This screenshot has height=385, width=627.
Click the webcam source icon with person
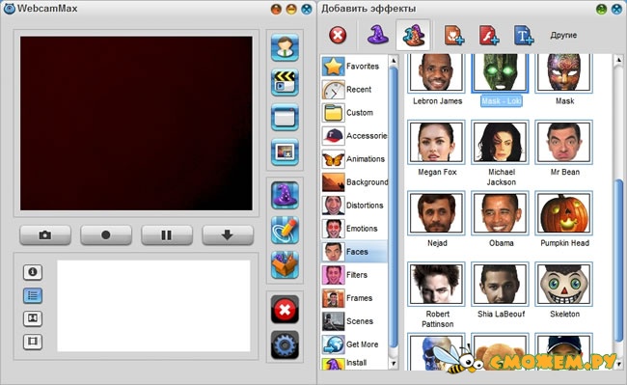285,47
